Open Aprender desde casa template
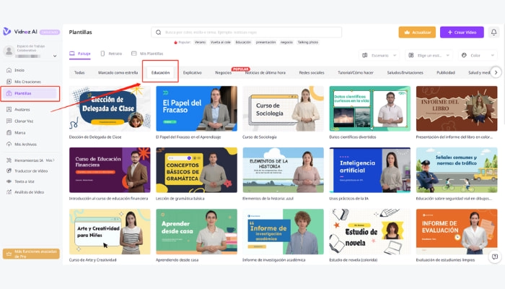Screen dimensions: 505x289 pyautogui.click(x=196, y=232)
